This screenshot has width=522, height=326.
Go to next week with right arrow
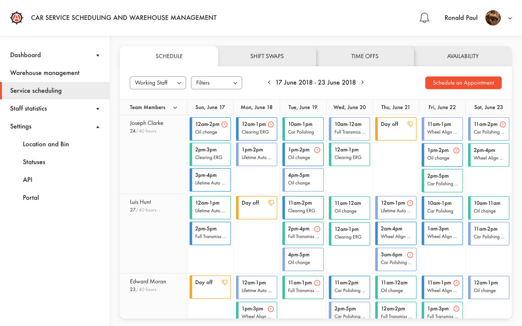(x=363, y=83)
